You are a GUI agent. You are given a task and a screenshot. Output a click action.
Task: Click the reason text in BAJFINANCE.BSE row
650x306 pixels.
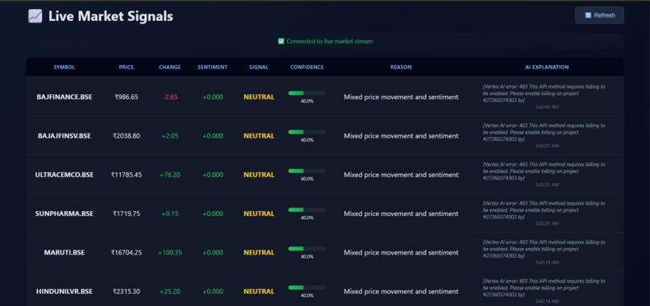coord(401,97)
